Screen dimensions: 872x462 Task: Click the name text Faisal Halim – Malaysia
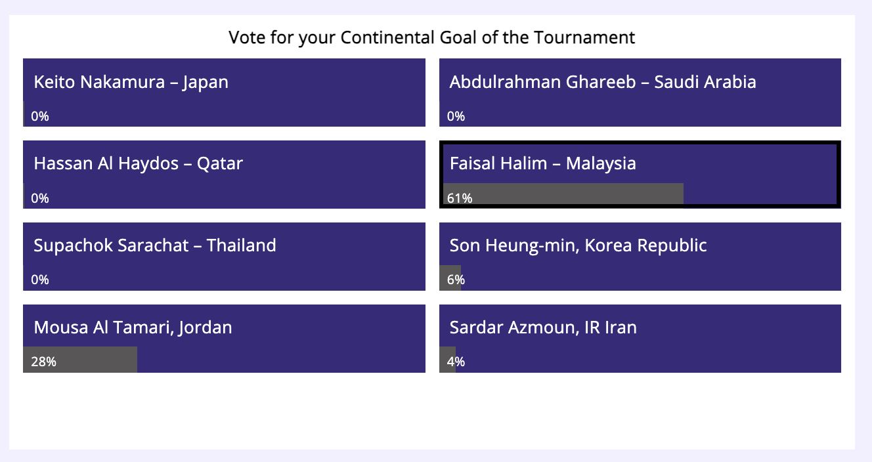coord(542,163)
